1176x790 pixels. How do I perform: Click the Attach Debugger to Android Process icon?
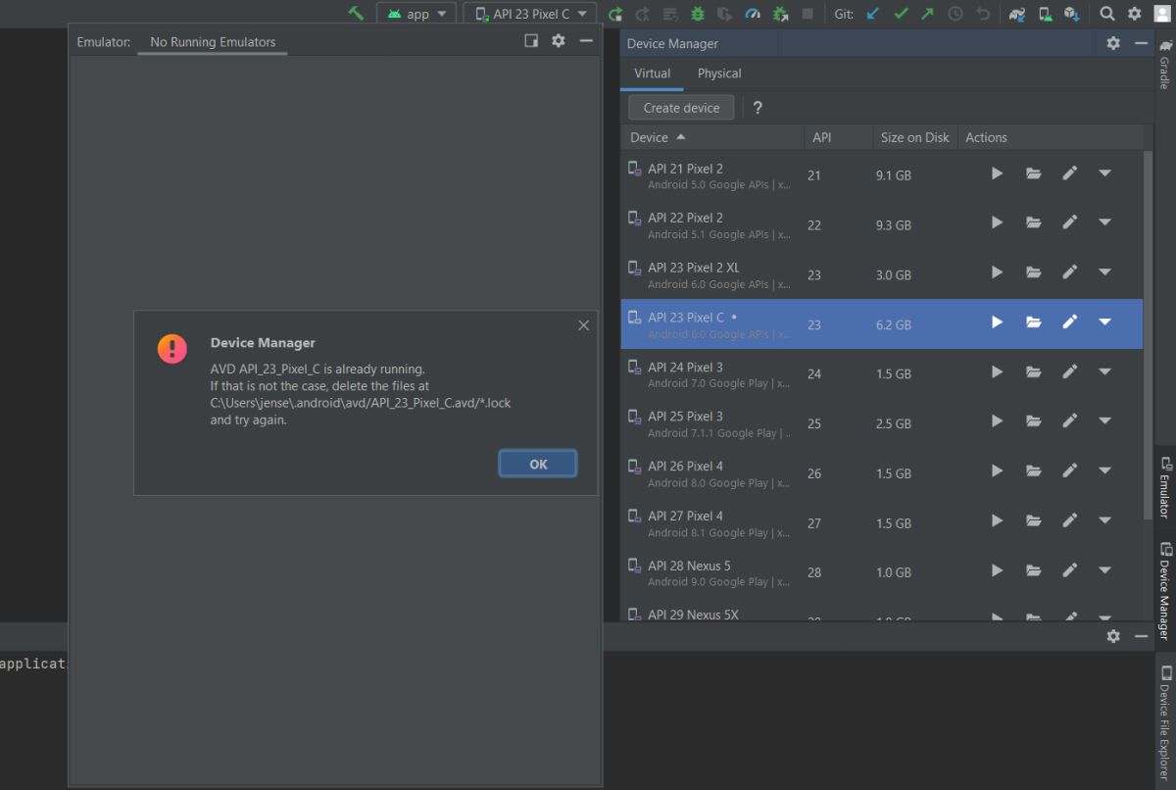(x=780, y=14)
